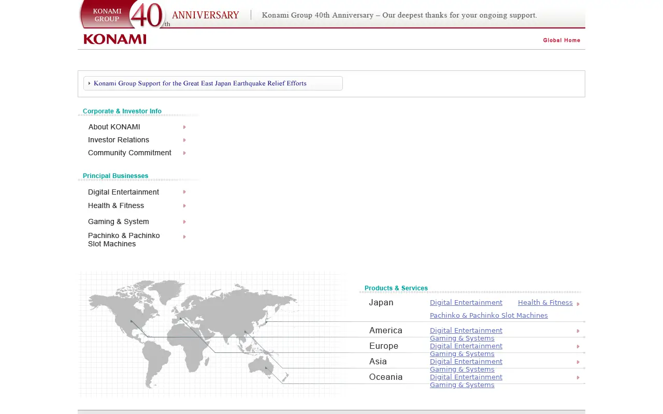
Task: Open America Gaming & Systems link
Action: (462, 338)
